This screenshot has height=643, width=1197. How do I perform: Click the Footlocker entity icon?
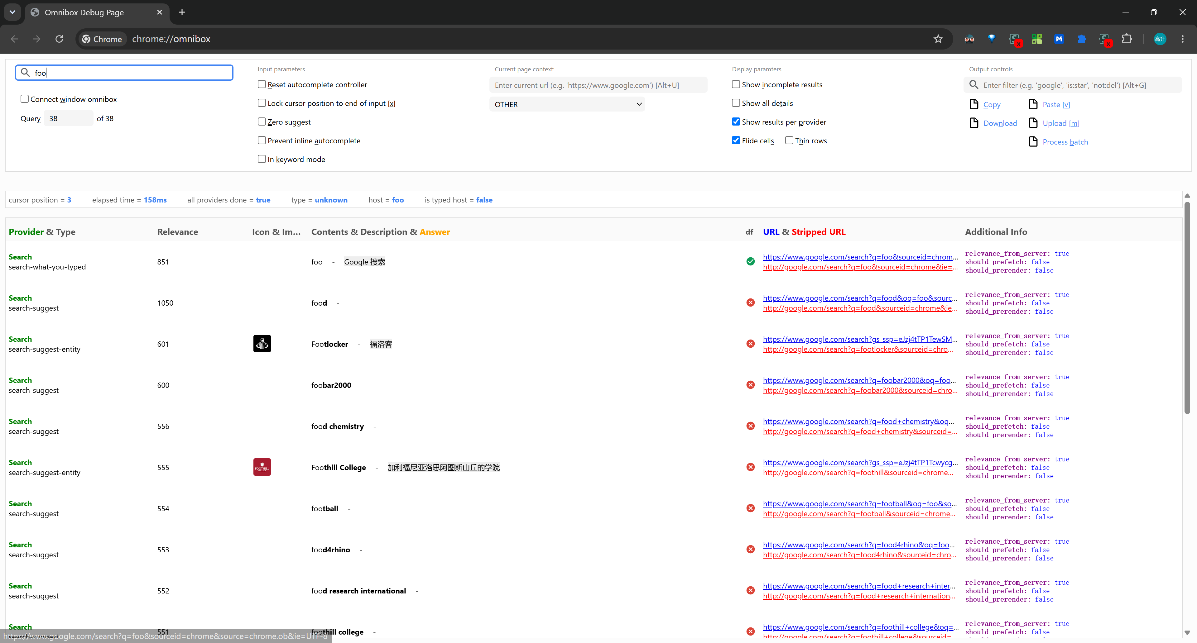[x=262, y=344]
